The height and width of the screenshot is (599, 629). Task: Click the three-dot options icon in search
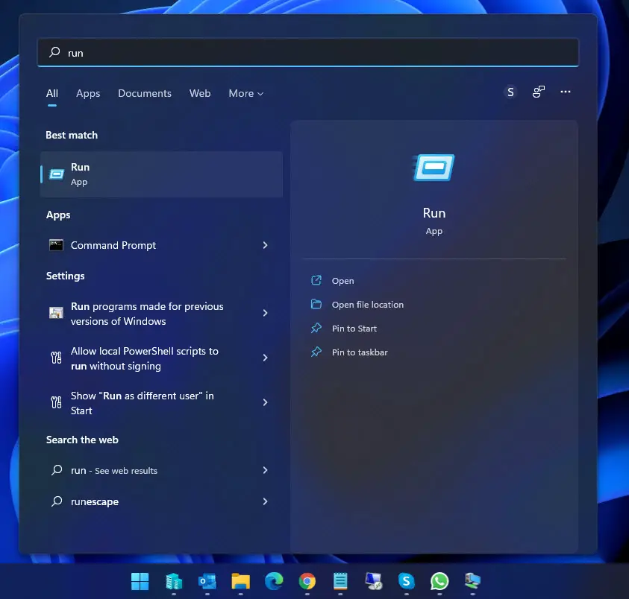pyautogui.click(x=565, y=92)
